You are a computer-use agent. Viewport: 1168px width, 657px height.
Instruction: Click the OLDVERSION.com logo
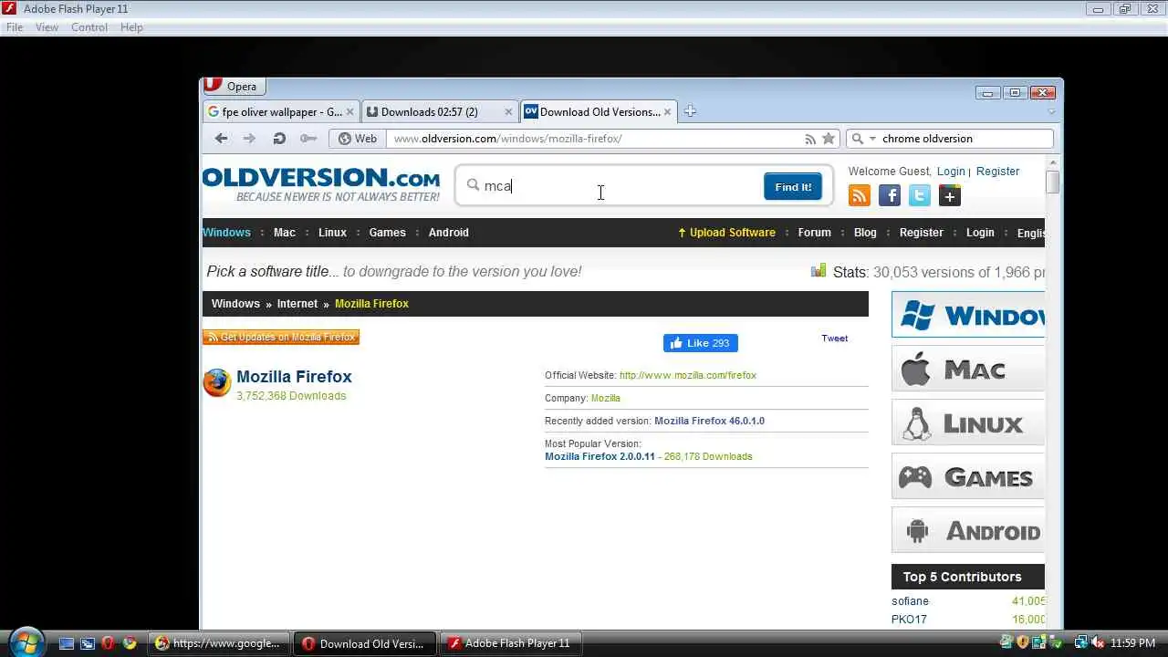(x=321, y=183)
